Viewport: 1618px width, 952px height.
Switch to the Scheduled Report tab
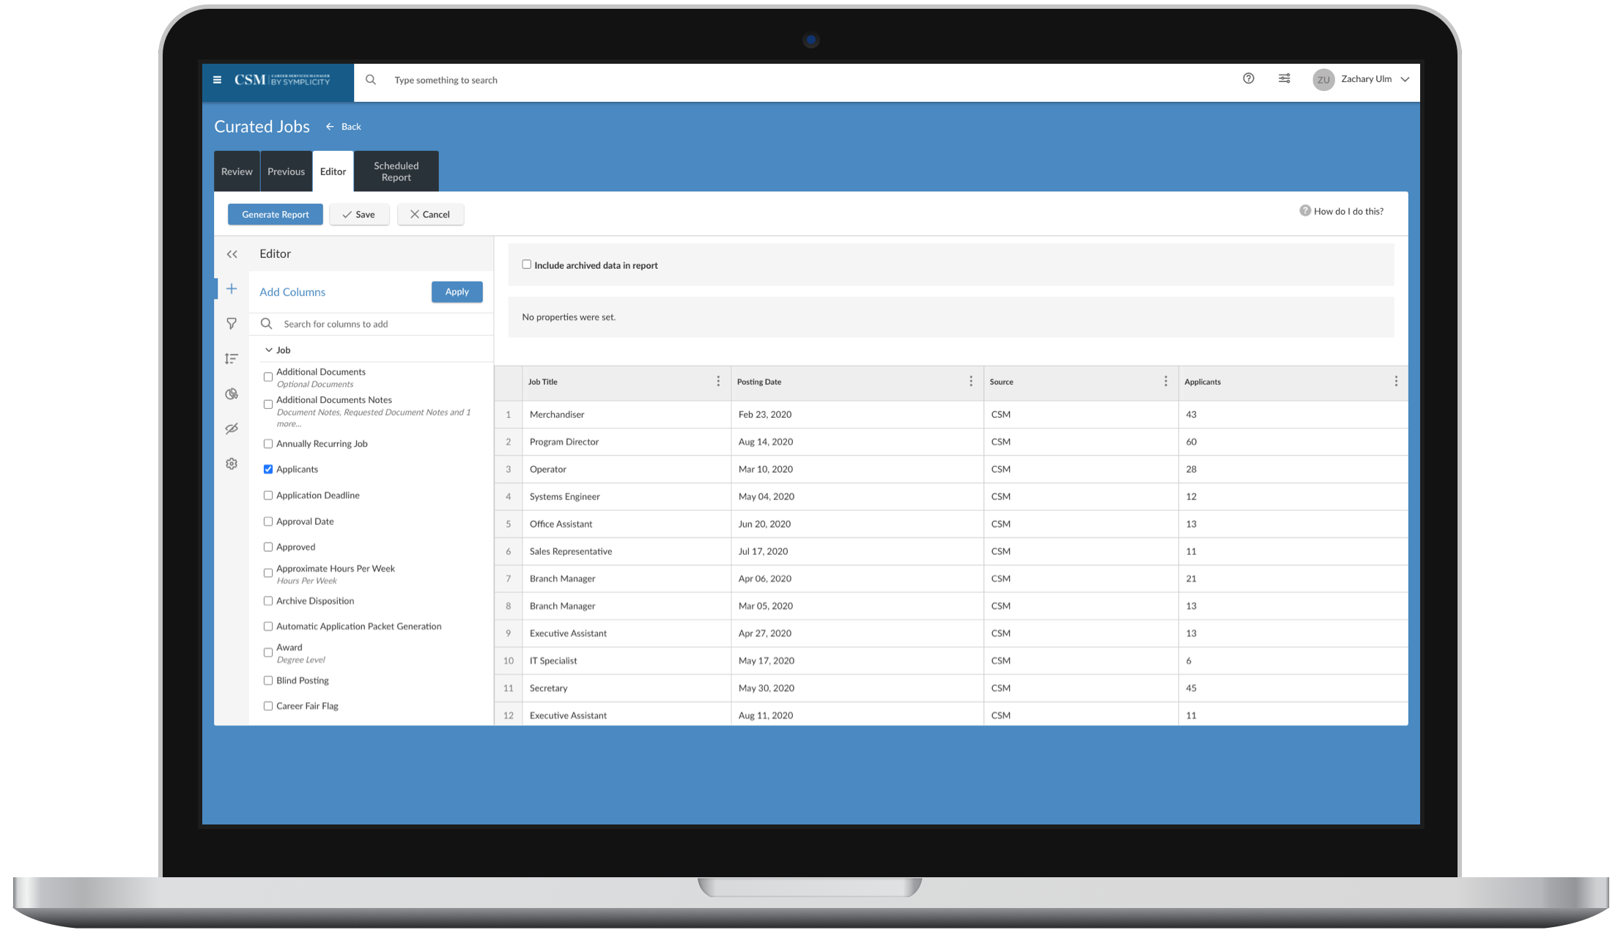[x=396, y=171]
